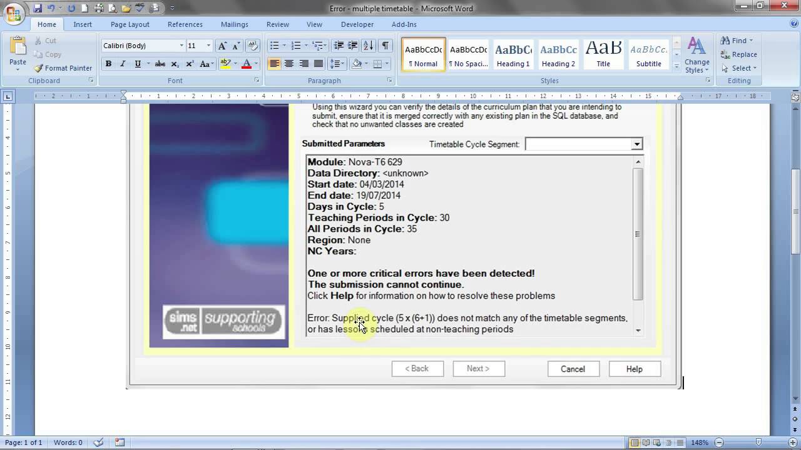This screenshot has height=450, width=801.
Task: Open the Change Styles menu
Action: (696, 55)
